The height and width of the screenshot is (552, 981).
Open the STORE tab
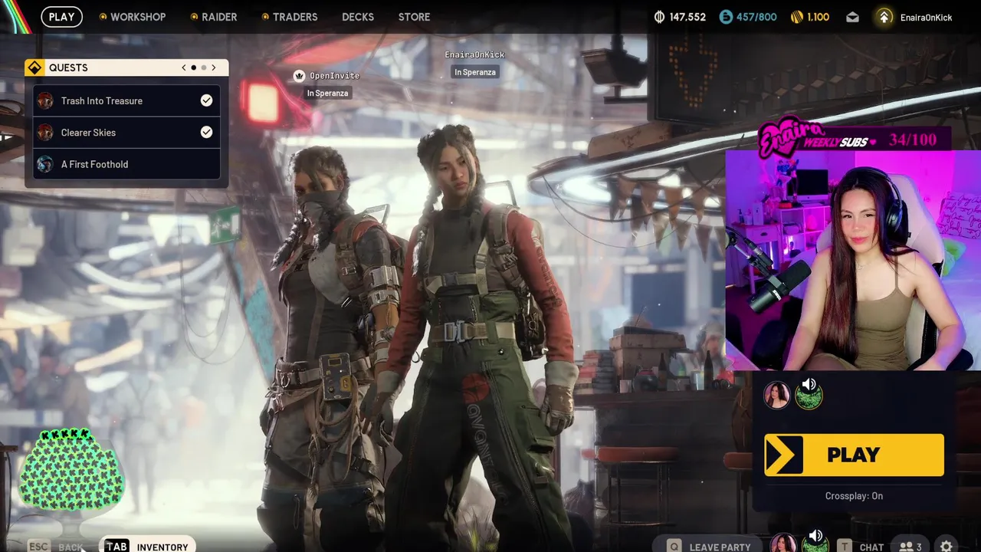(414, 17)
